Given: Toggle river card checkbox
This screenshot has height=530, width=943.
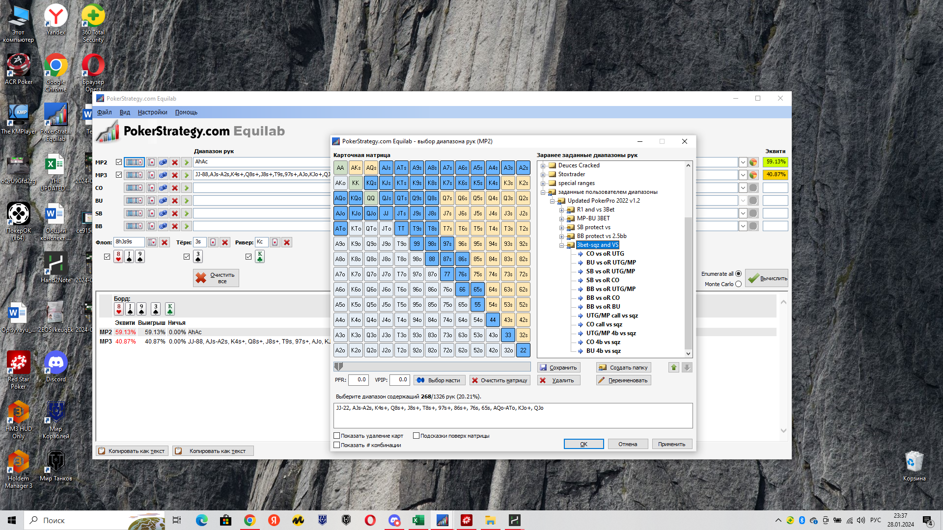Looking at the screenshot, I should [249, 257].
